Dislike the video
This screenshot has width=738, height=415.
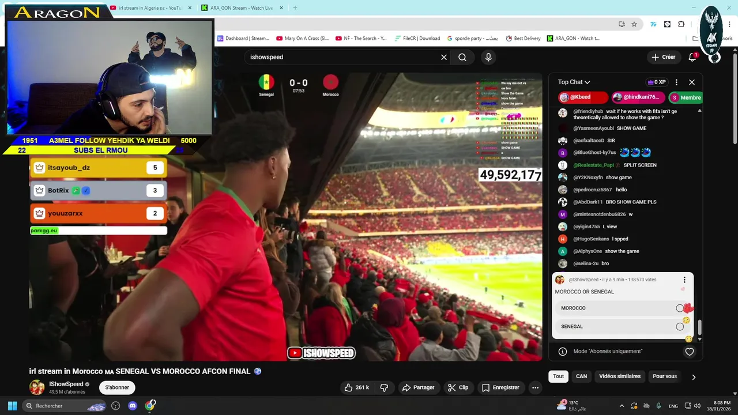(x=384, y=387)
